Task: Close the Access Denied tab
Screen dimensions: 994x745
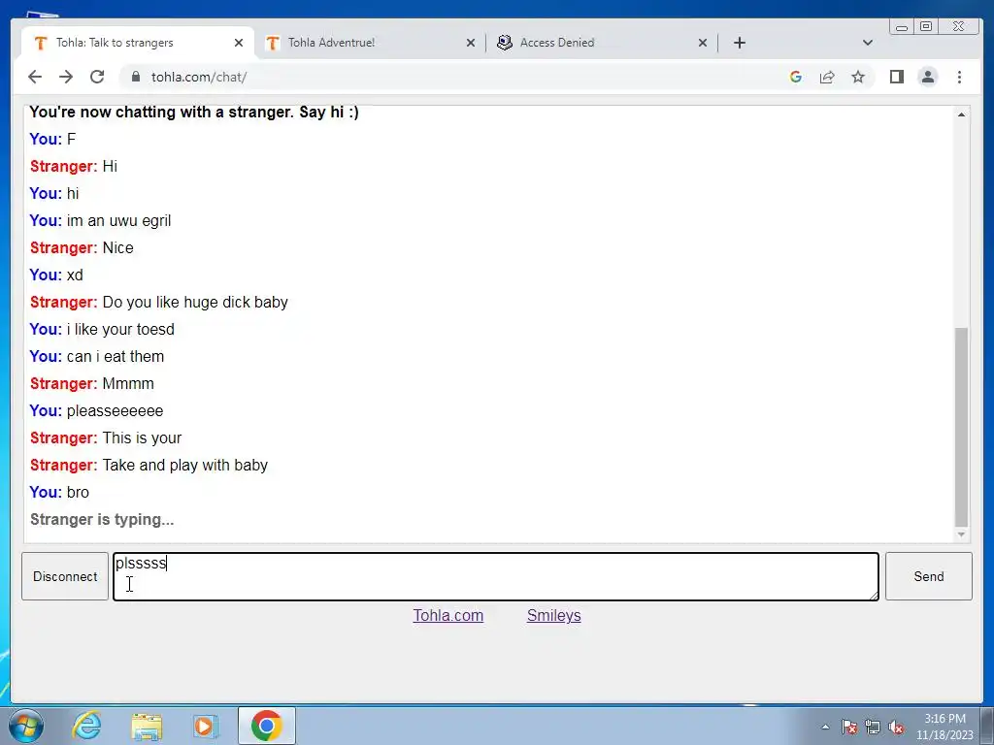Action: coord(703,43)
